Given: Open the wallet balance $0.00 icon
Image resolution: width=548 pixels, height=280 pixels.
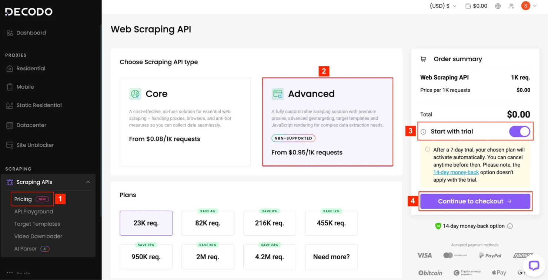Looking at the screenshot, I should [468, 6].
